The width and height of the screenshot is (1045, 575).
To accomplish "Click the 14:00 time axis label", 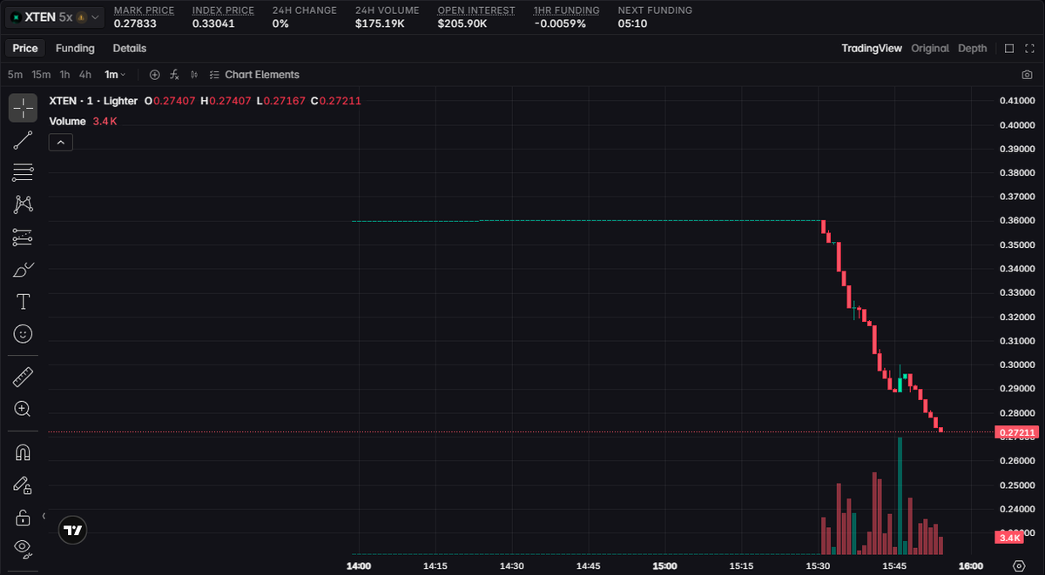I will tap(359, 565).
